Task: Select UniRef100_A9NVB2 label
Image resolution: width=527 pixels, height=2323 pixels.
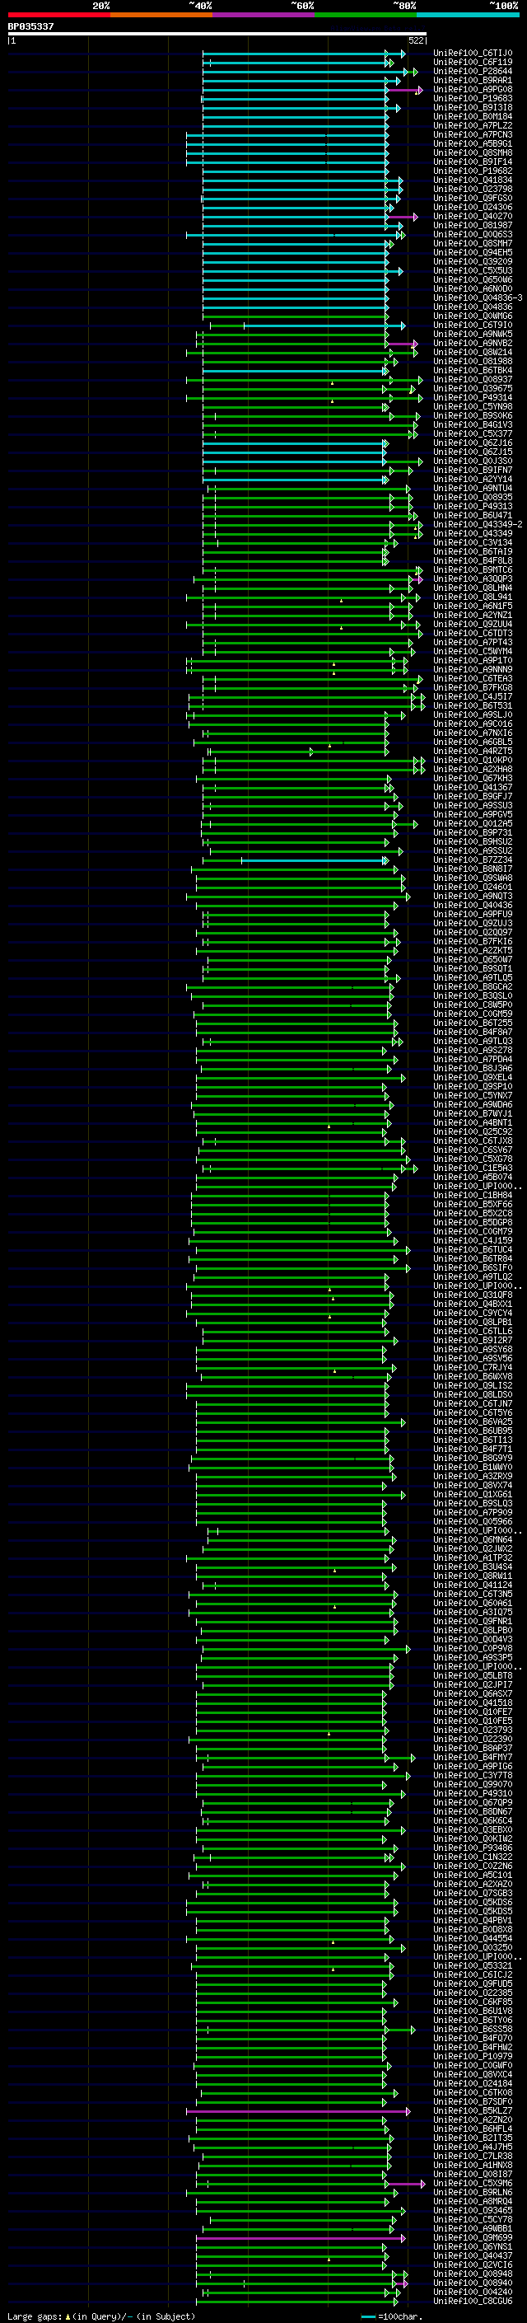Action: [x=472, y=344]
